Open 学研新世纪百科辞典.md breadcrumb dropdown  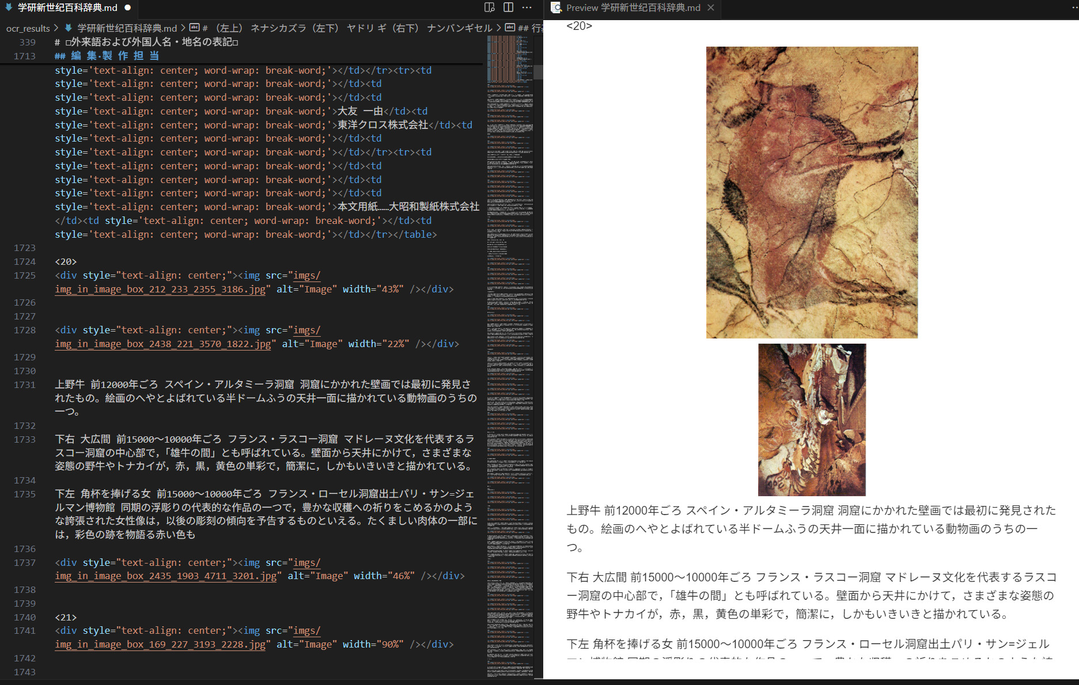point(127,28)
